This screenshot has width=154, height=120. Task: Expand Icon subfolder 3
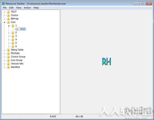[9, 36]
